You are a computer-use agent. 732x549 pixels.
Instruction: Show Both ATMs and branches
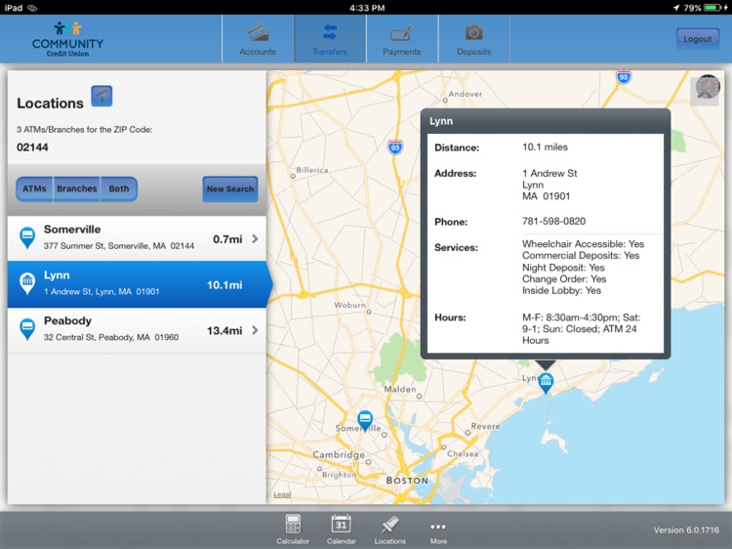(x=119, y=189)
